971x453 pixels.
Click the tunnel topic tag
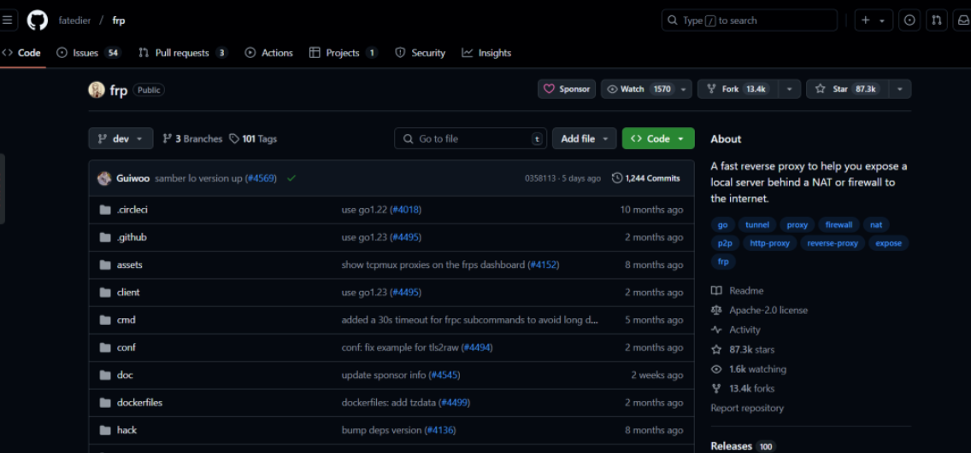point(756,225)
